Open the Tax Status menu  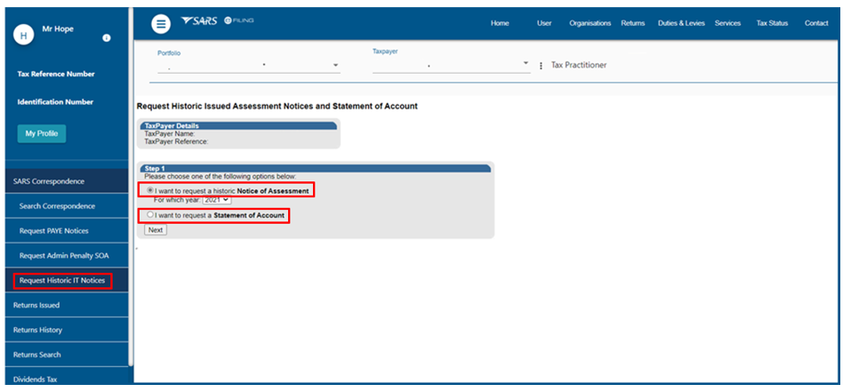[772, 23]
